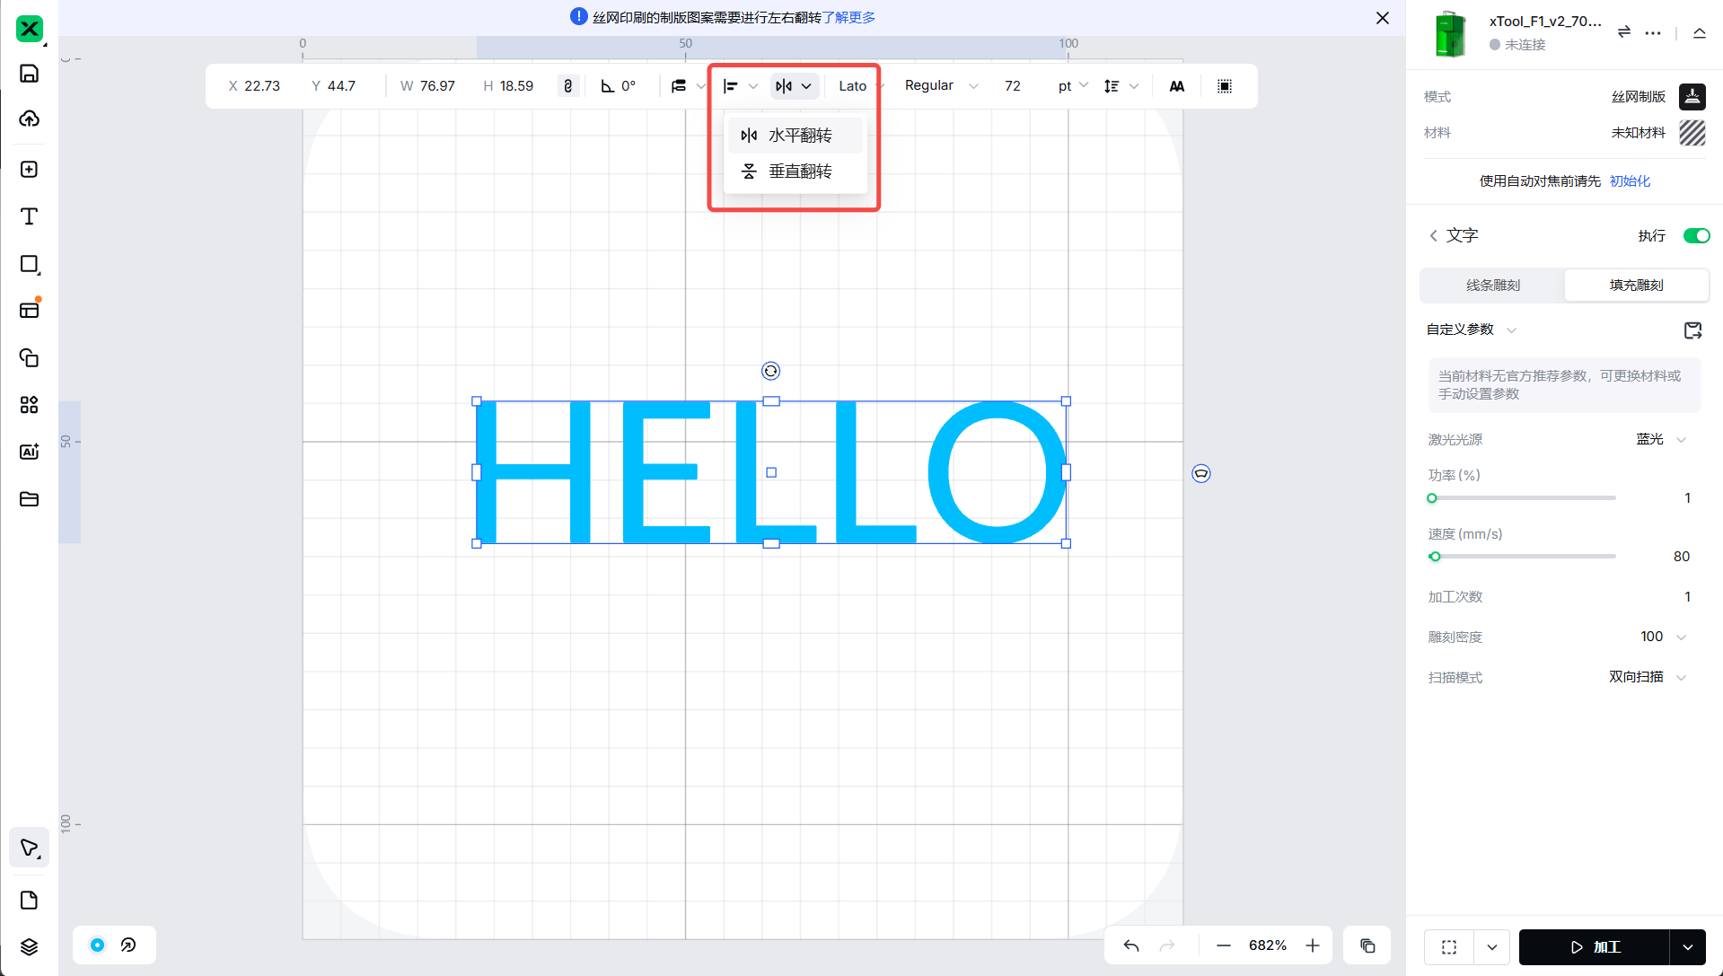1723x976 pixels.
Task: Toggle the aspect ratio lock
Action: coord(567,86)
